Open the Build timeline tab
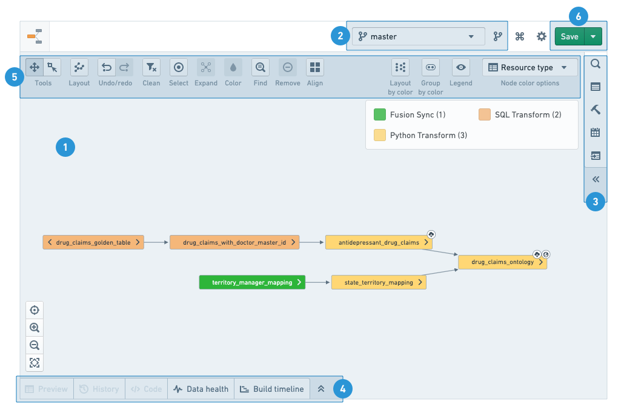Image resolution: width=624 pixels, height=413 pixels. tap(272, 389)
